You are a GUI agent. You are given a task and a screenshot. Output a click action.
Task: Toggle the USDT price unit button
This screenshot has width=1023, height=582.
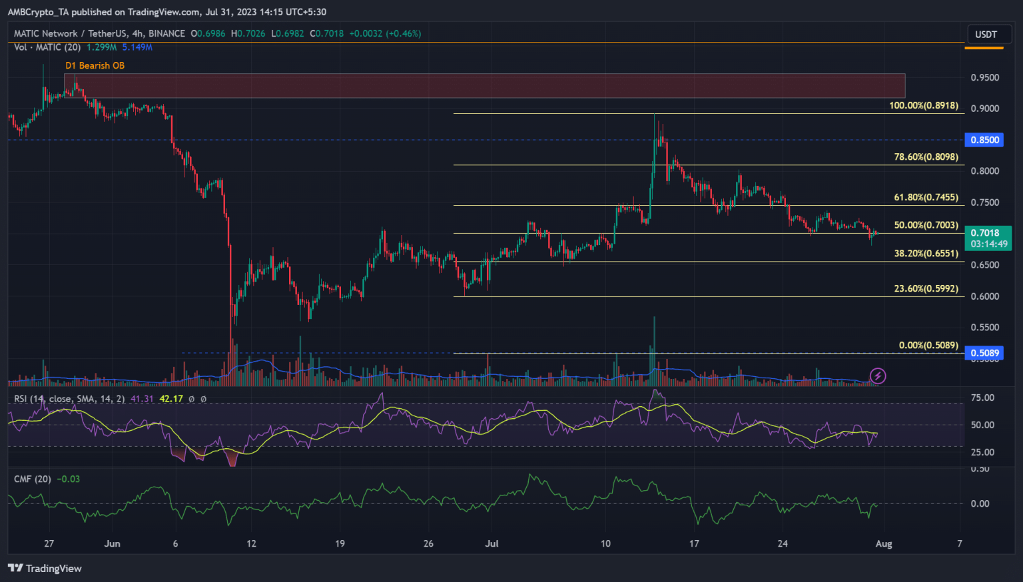(x=988, y=34)
